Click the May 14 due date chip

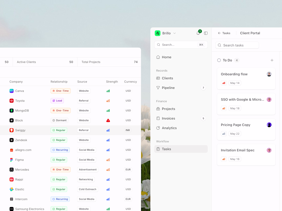[x=235, y=83]
